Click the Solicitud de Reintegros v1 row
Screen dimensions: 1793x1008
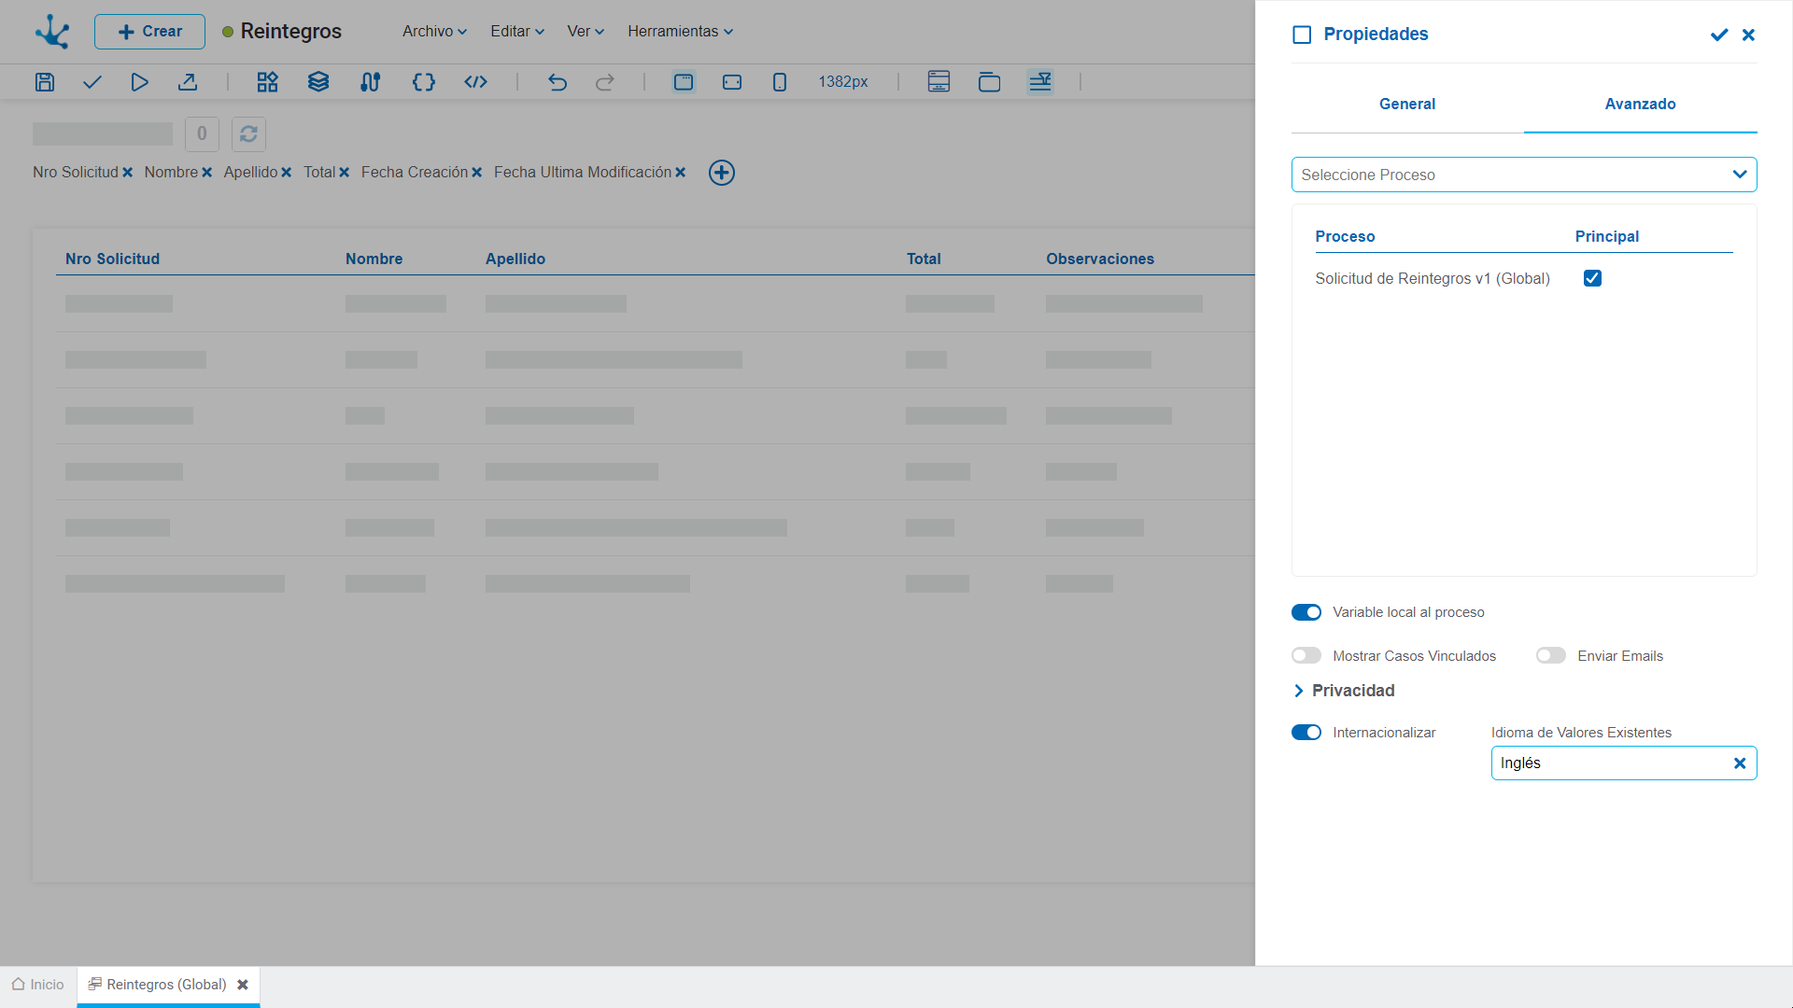1524,278
